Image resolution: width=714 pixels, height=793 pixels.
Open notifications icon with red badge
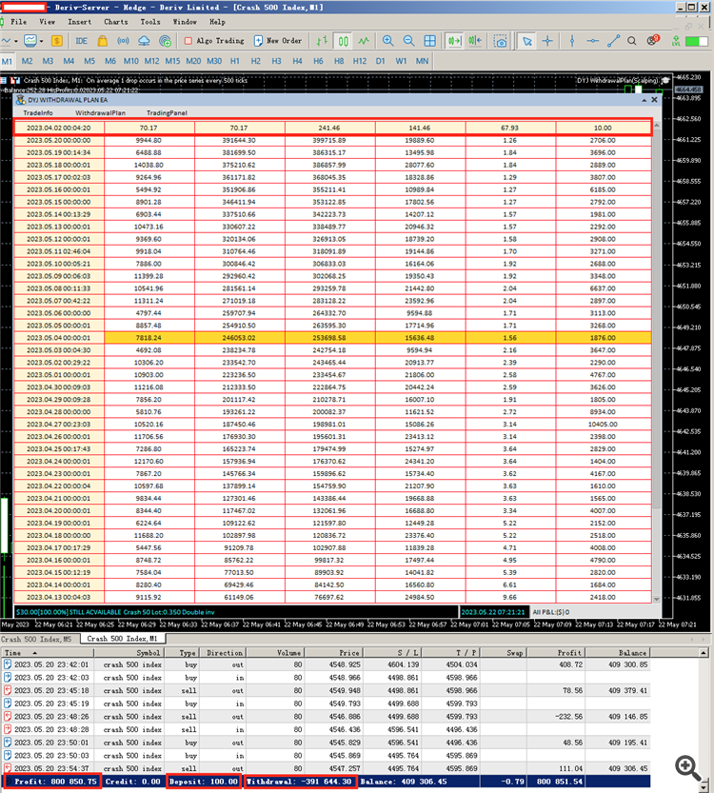click(x=653, y=40)
